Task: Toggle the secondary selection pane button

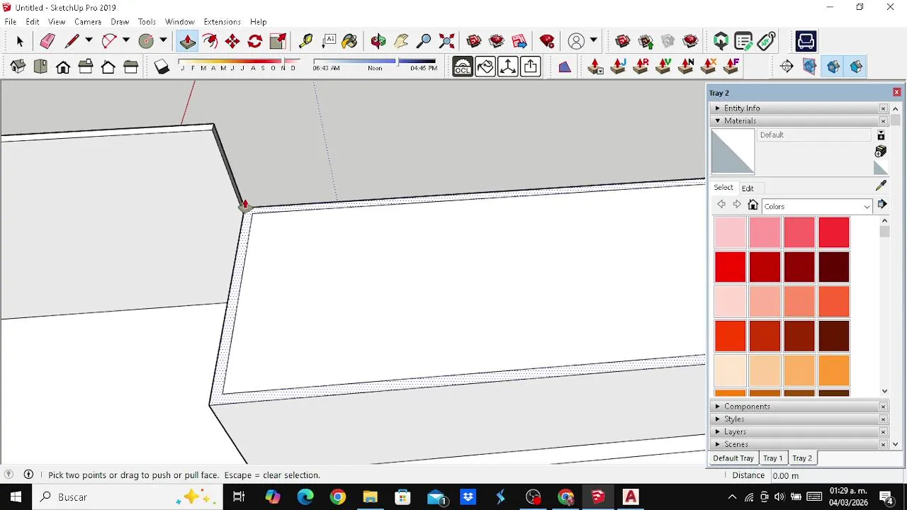Action: pos(881,135)
